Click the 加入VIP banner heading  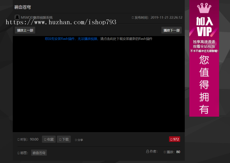(x=204, y=27)
